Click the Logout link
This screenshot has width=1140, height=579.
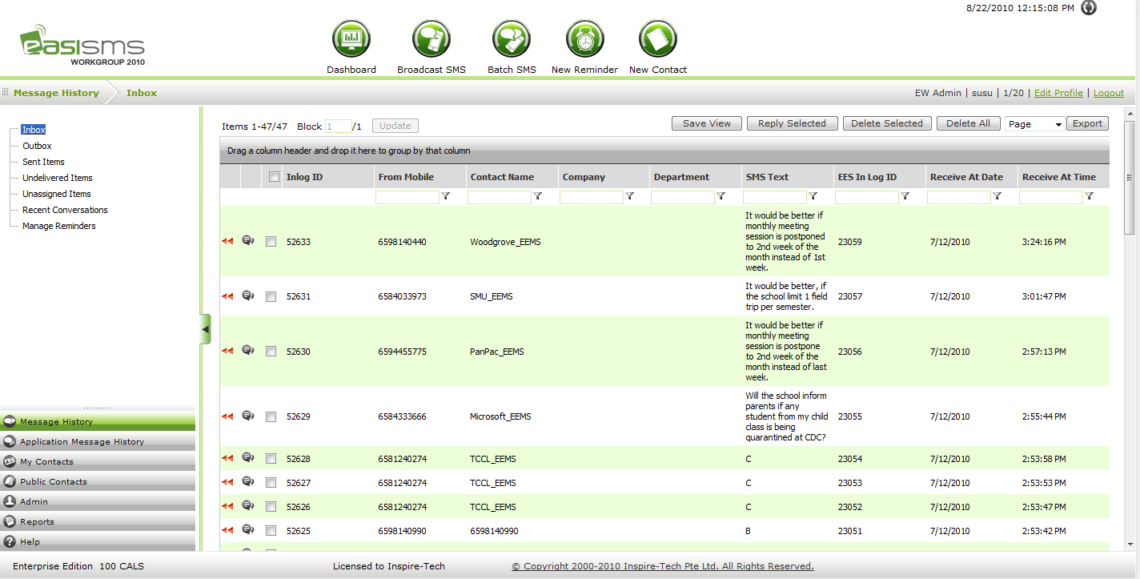pyautogui.click(x=1109, y=93)
